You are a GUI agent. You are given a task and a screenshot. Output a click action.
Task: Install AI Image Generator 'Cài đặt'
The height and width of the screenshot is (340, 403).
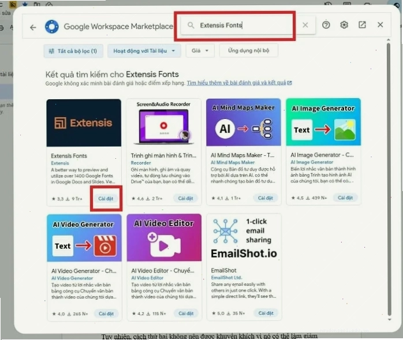(345, 197)
